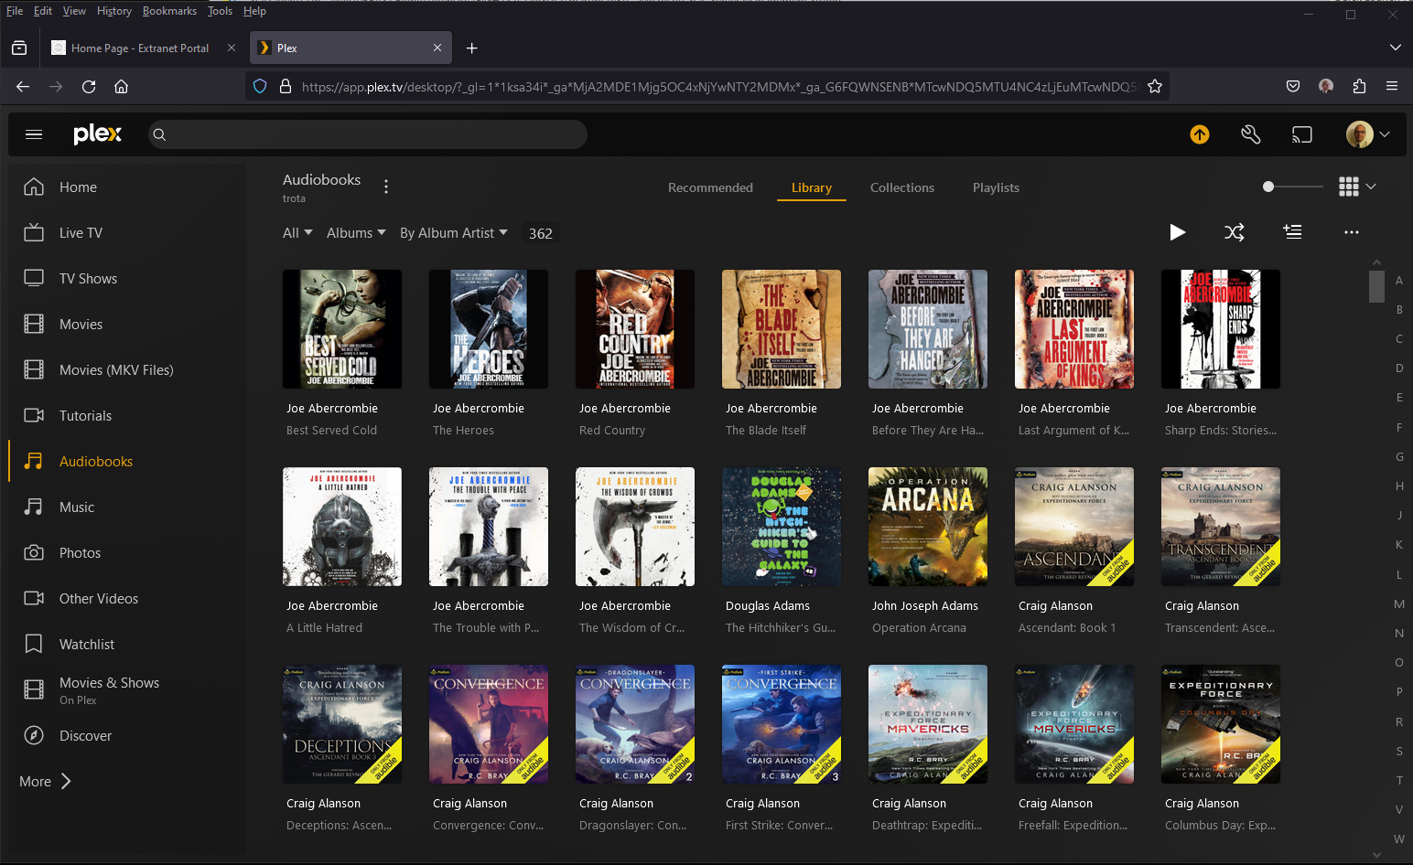Open the File menu
This screenshot has width=1413, height=865.
coord(15,11)
